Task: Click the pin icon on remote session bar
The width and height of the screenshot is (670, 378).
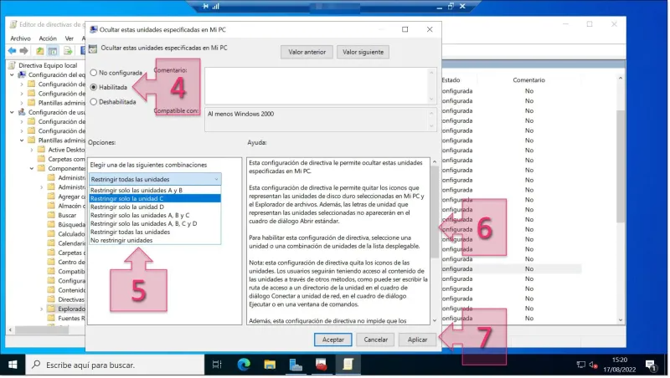Action: click(205, 7)
